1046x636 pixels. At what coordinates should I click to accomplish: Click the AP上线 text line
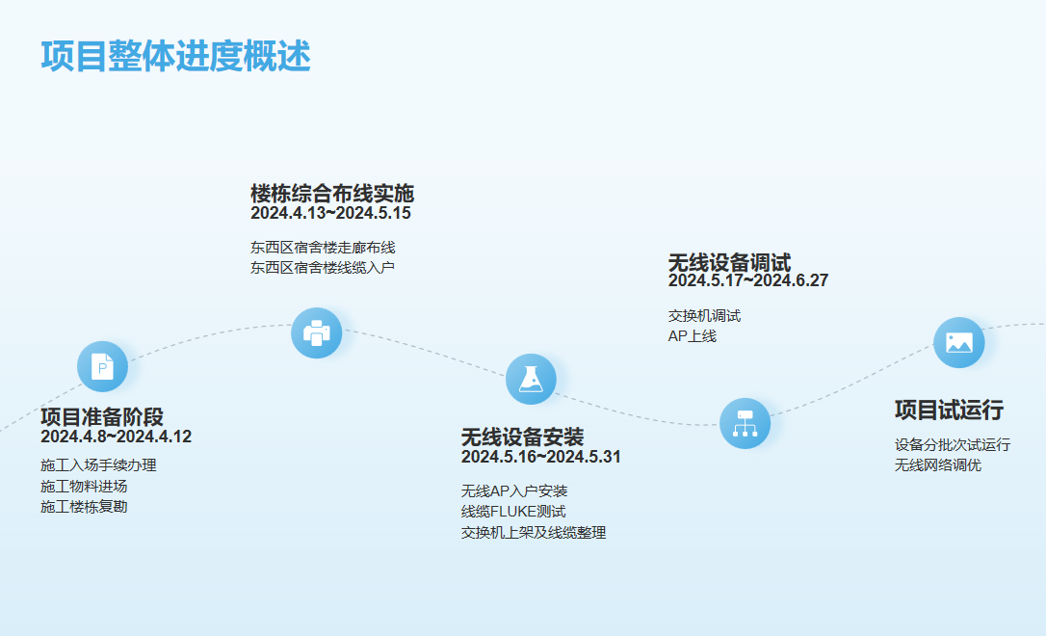pyautogui.click(x=692, y=336)
